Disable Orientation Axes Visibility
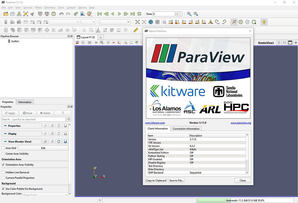Screen dimensions: 298x203 click(x=3, y=165)
